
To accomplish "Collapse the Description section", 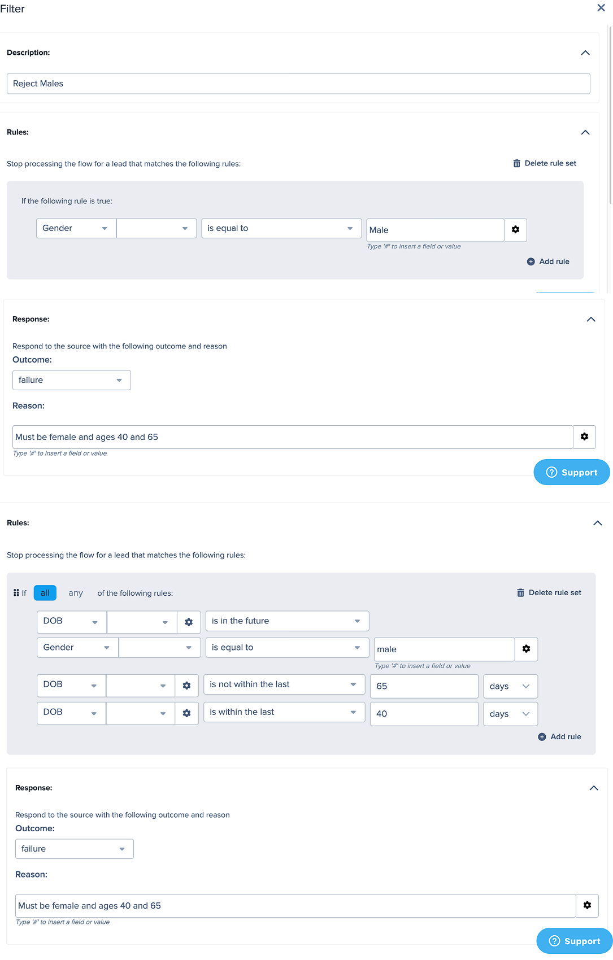I will [585, 53].
